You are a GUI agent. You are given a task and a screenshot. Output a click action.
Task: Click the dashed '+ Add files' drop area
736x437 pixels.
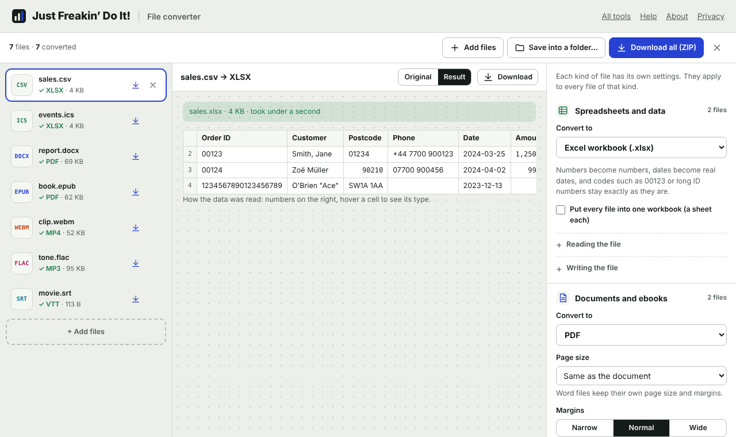(x=86, y=332)
